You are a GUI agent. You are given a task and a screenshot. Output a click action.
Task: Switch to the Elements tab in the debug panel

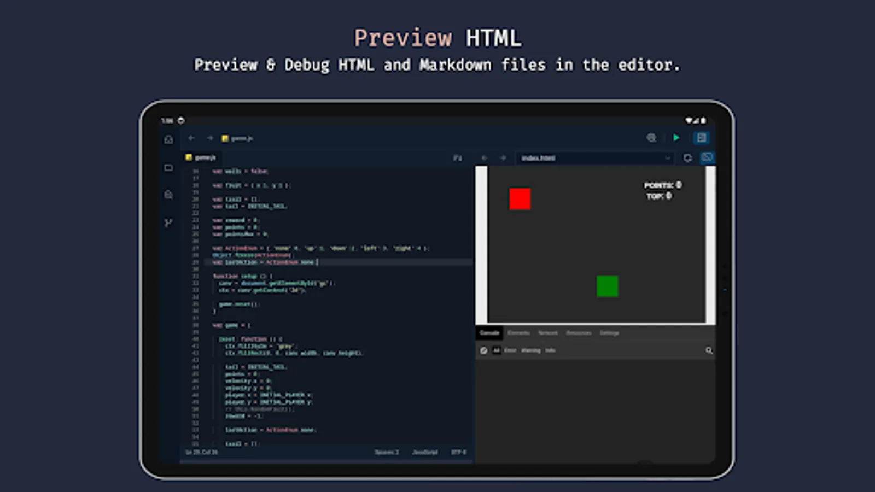coord(520,333)
